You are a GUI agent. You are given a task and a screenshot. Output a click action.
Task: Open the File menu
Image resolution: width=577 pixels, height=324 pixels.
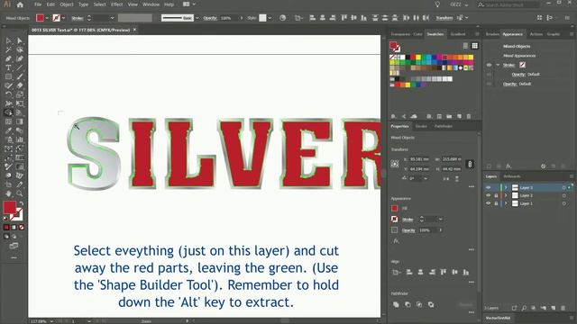coord(38,4)
